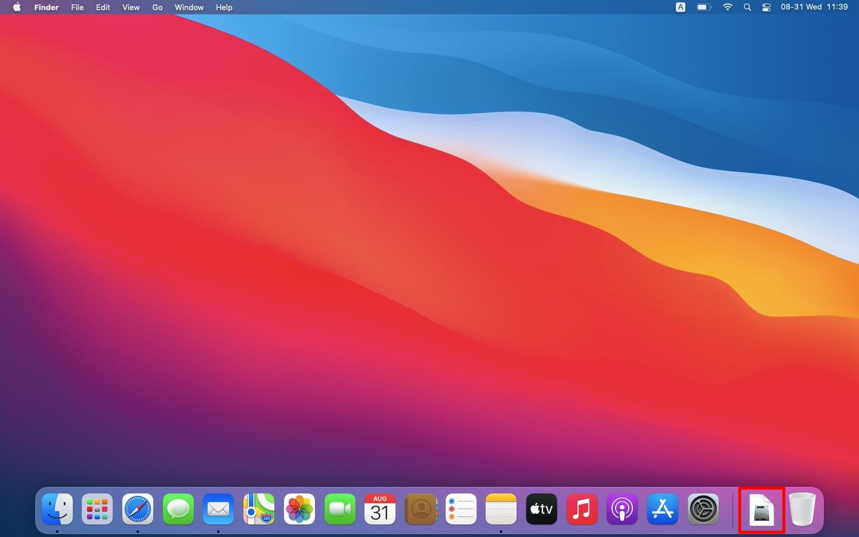859x537 pixels.
Task: Open the Launchpad app grid
Action: coord(97,510)
